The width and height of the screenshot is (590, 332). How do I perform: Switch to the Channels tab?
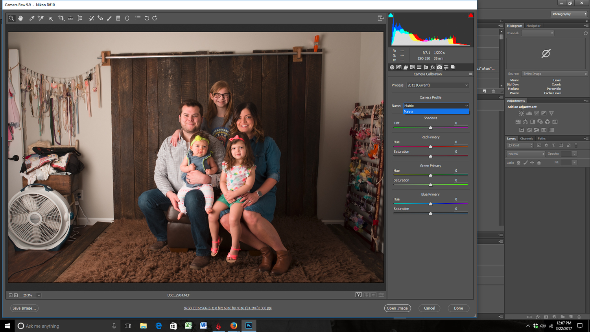click(526, 139)
